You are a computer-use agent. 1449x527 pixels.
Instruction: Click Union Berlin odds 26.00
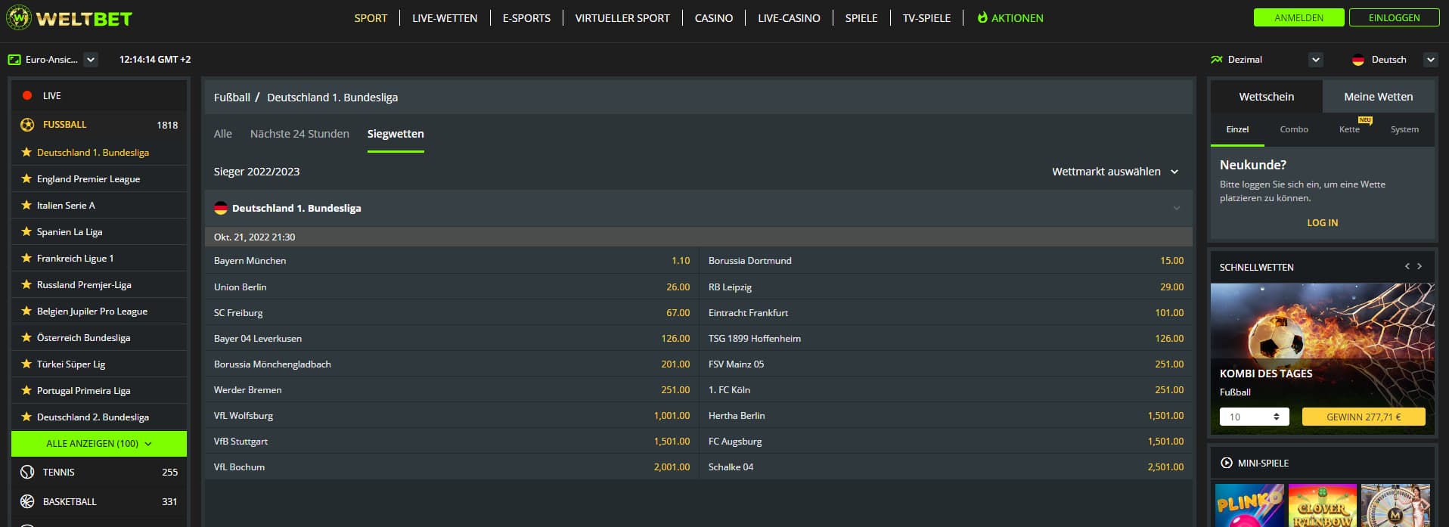[x=678, y=287]
